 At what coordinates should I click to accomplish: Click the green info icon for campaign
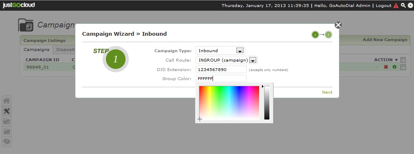pos(395,67)
